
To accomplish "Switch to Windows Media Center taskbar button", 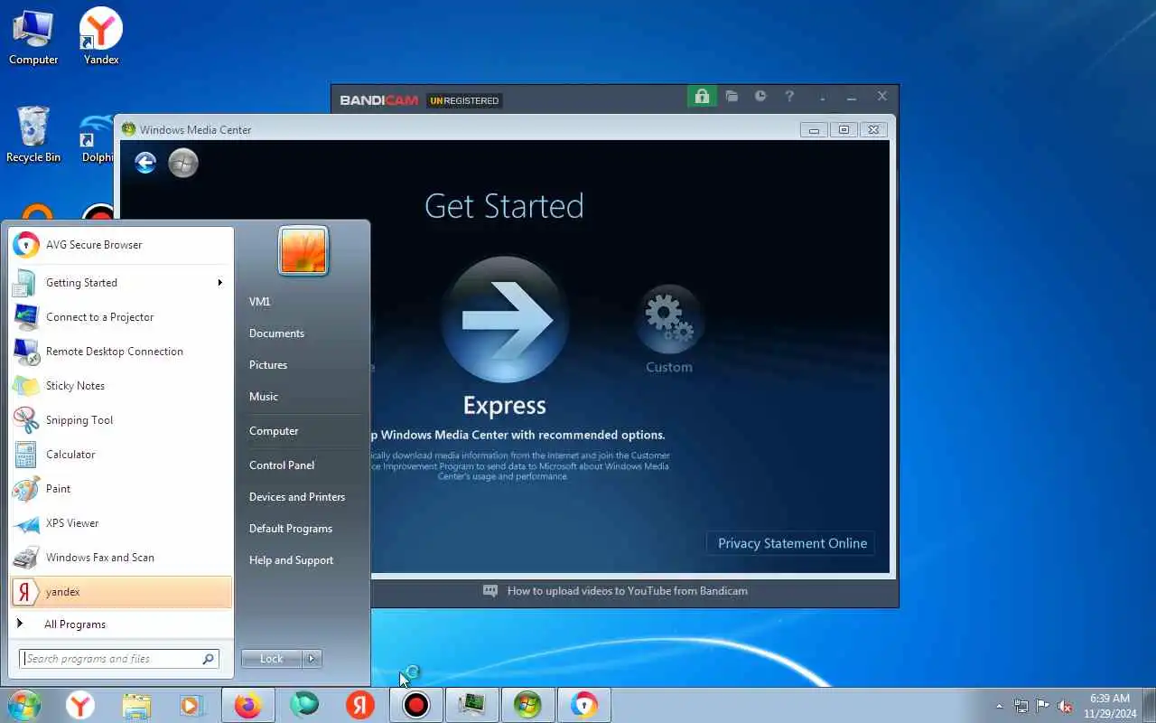I will 527,705.
